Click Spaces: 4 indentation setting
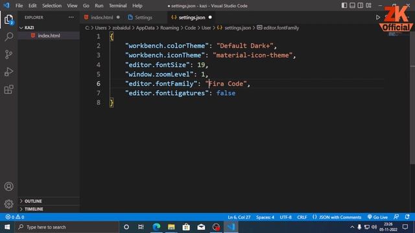This screenshot has height=233, width=415. 265,217
